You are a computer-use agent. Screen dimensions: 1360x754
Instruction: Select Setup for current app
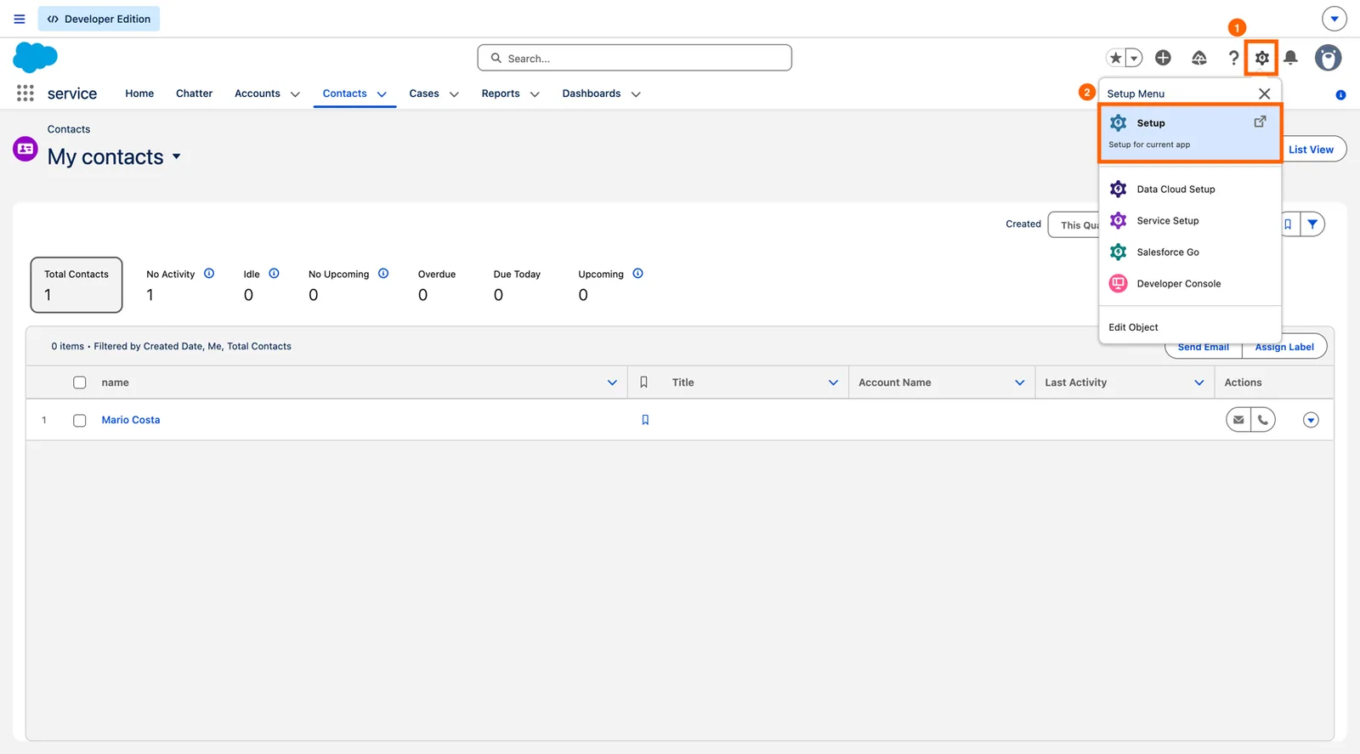click(1190, 133)
